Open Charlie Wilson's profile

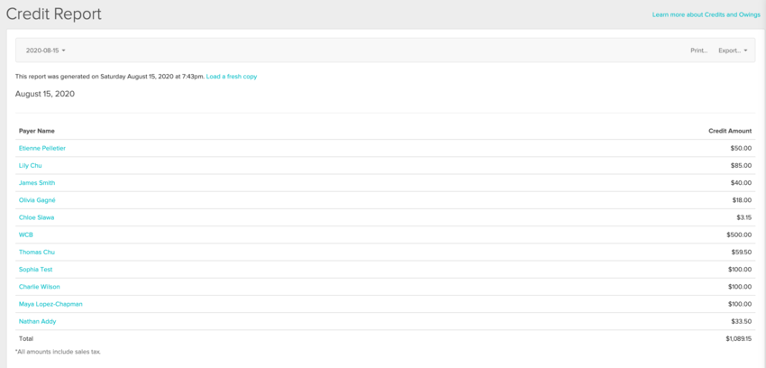tap(39, 287)
